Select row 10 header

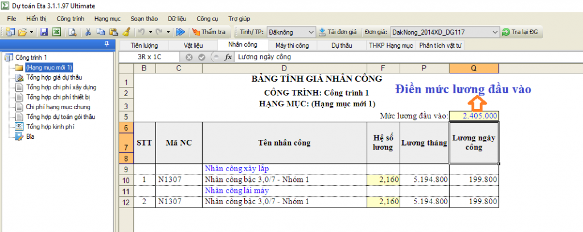pos(126,180)
